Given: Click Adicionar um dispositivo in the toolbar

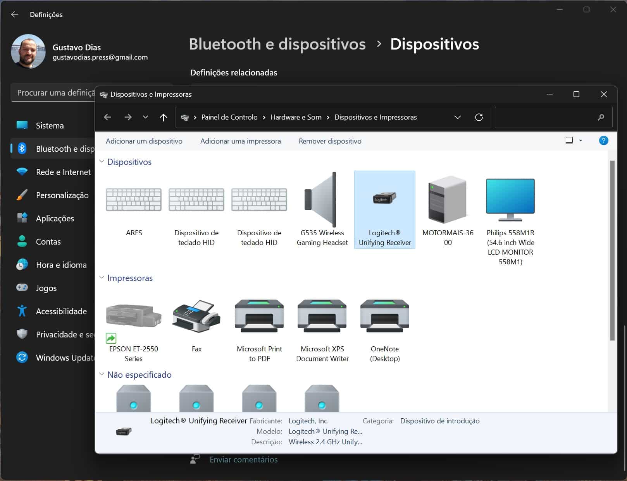Looking at the screenshot, I should 144,141.
